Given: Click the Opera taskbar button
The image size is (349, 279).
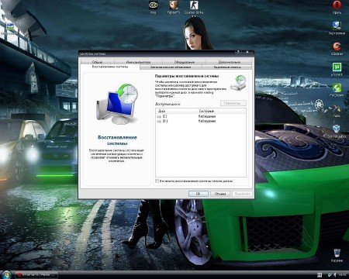Looking at the screenshot, I should coord(36,274).
